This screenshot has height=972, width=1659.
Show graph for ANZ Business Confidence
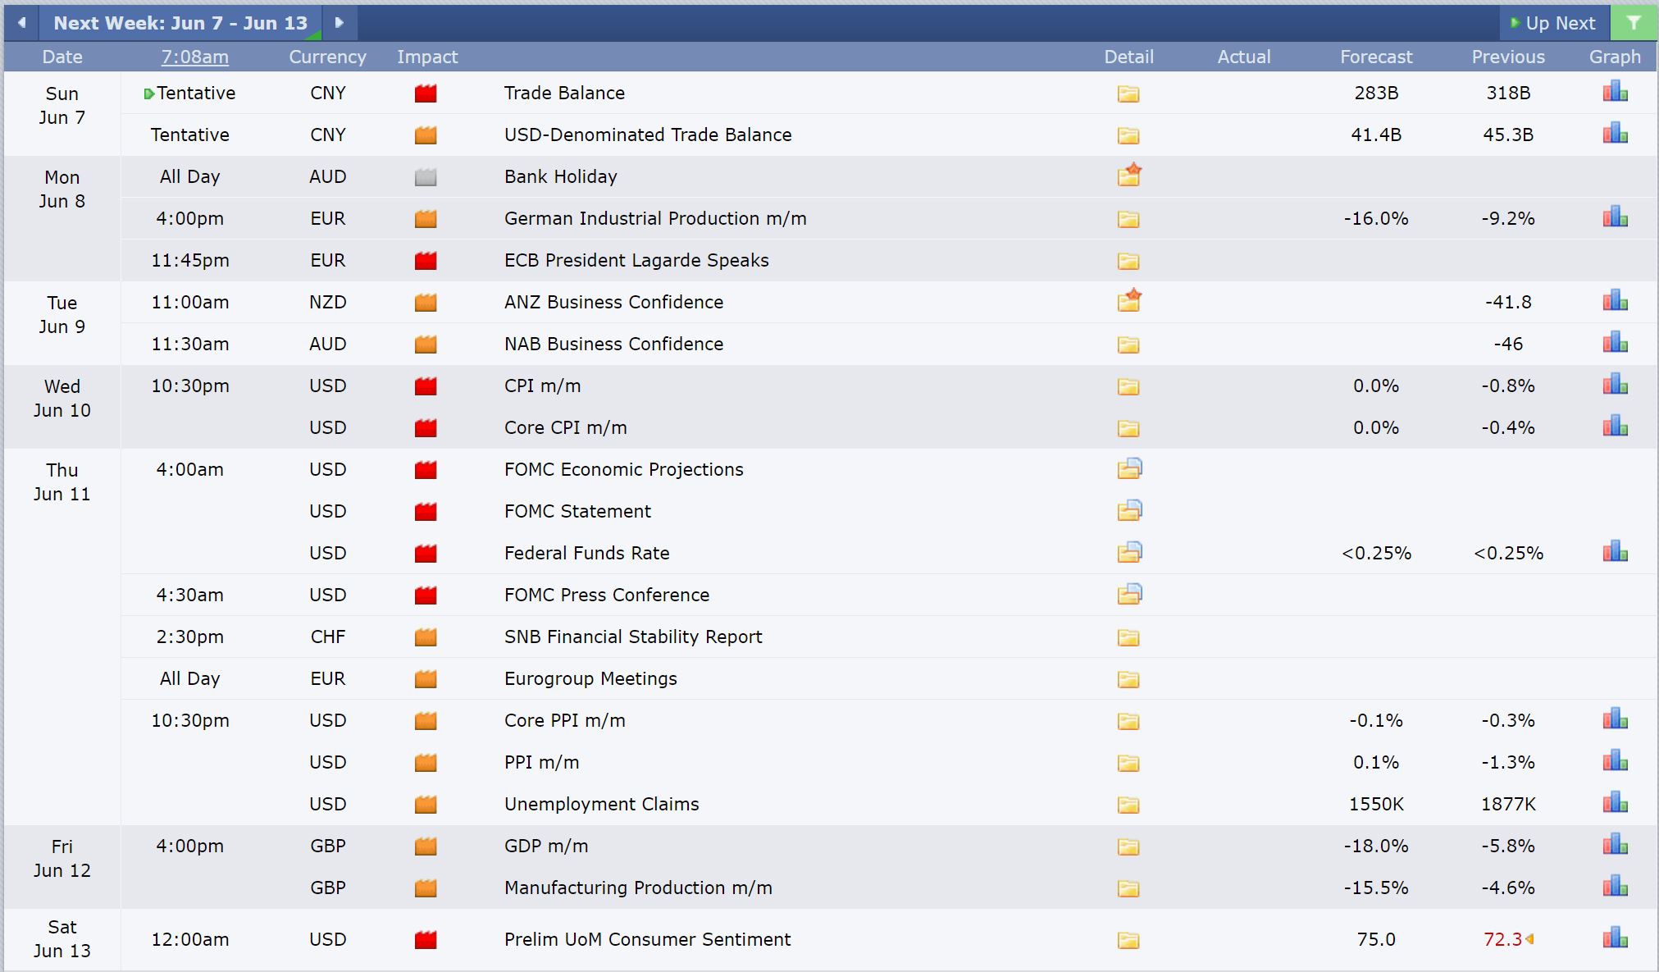point(1615,300)
